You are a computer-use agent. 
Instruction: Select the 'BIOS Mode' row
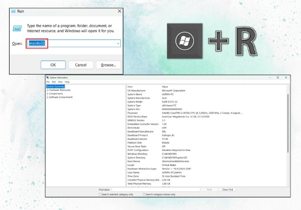pyautogui.click(x=207, y=128)
